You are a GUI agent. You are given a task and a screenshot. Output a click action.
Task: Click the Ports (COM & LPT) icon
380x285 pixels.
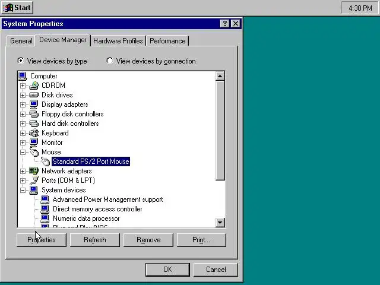tap(34, 180)
